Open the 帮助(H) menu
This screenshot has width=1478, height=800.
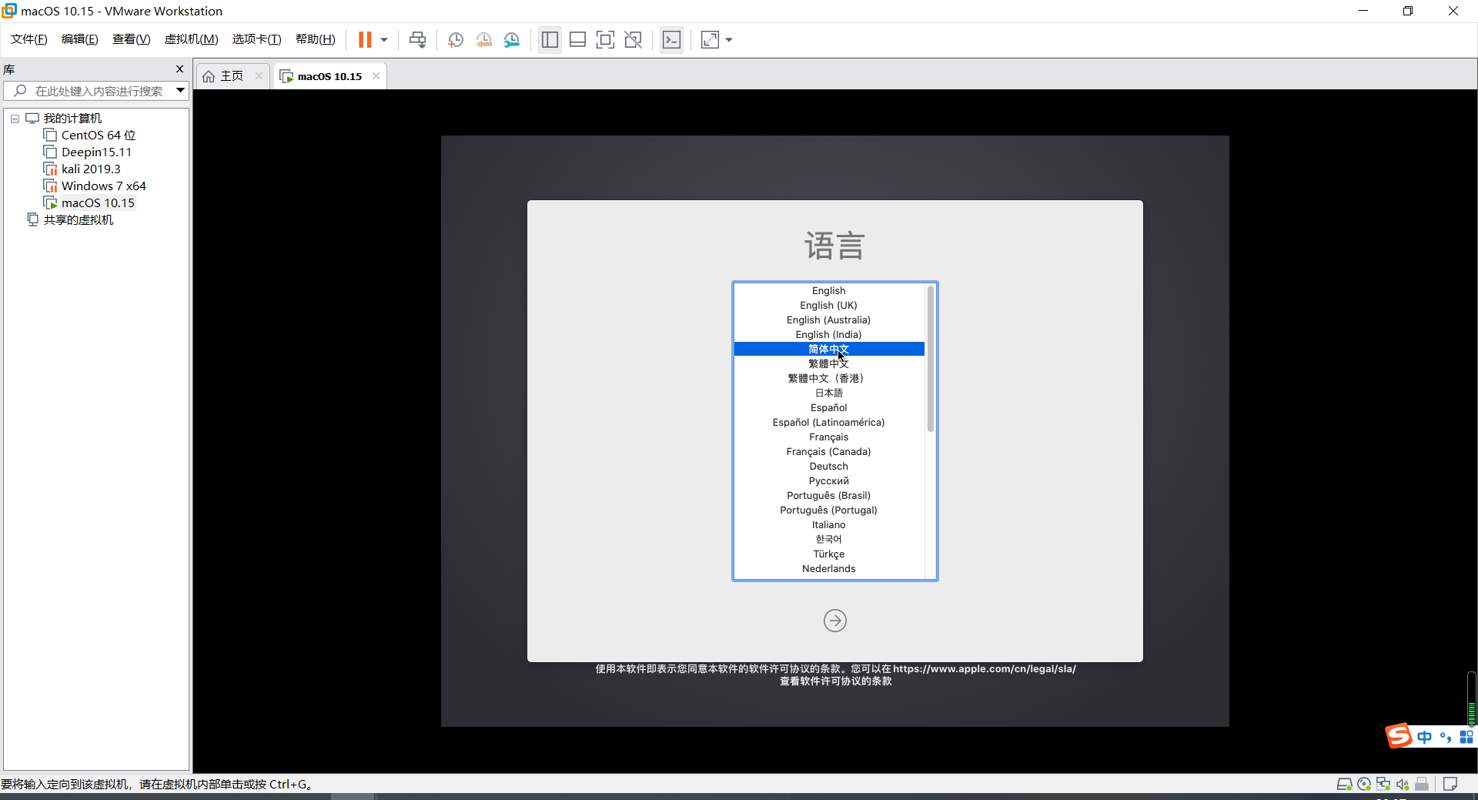[316, 39]
